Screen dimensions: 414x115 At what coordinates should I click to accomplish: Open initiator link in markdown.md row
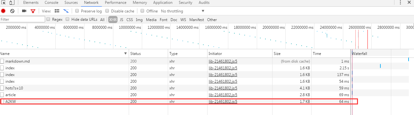point(223,61)
